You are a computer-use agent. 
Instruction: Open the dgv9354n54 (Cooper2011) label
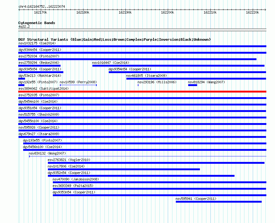point(130,69)
